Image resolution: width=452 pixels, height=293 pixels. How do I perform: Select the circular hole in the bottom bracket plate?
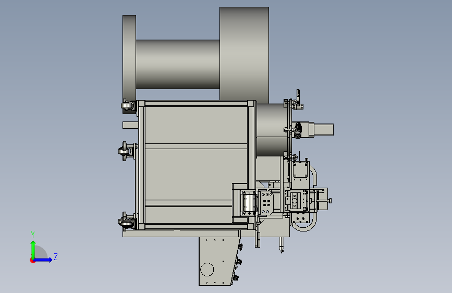tap(207, 270)
